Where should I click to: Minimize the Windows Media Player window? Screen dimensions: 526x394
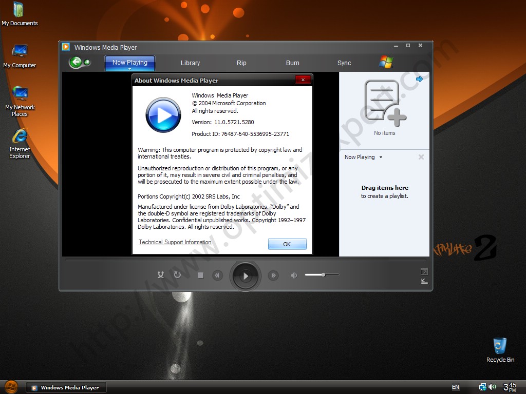396,46
